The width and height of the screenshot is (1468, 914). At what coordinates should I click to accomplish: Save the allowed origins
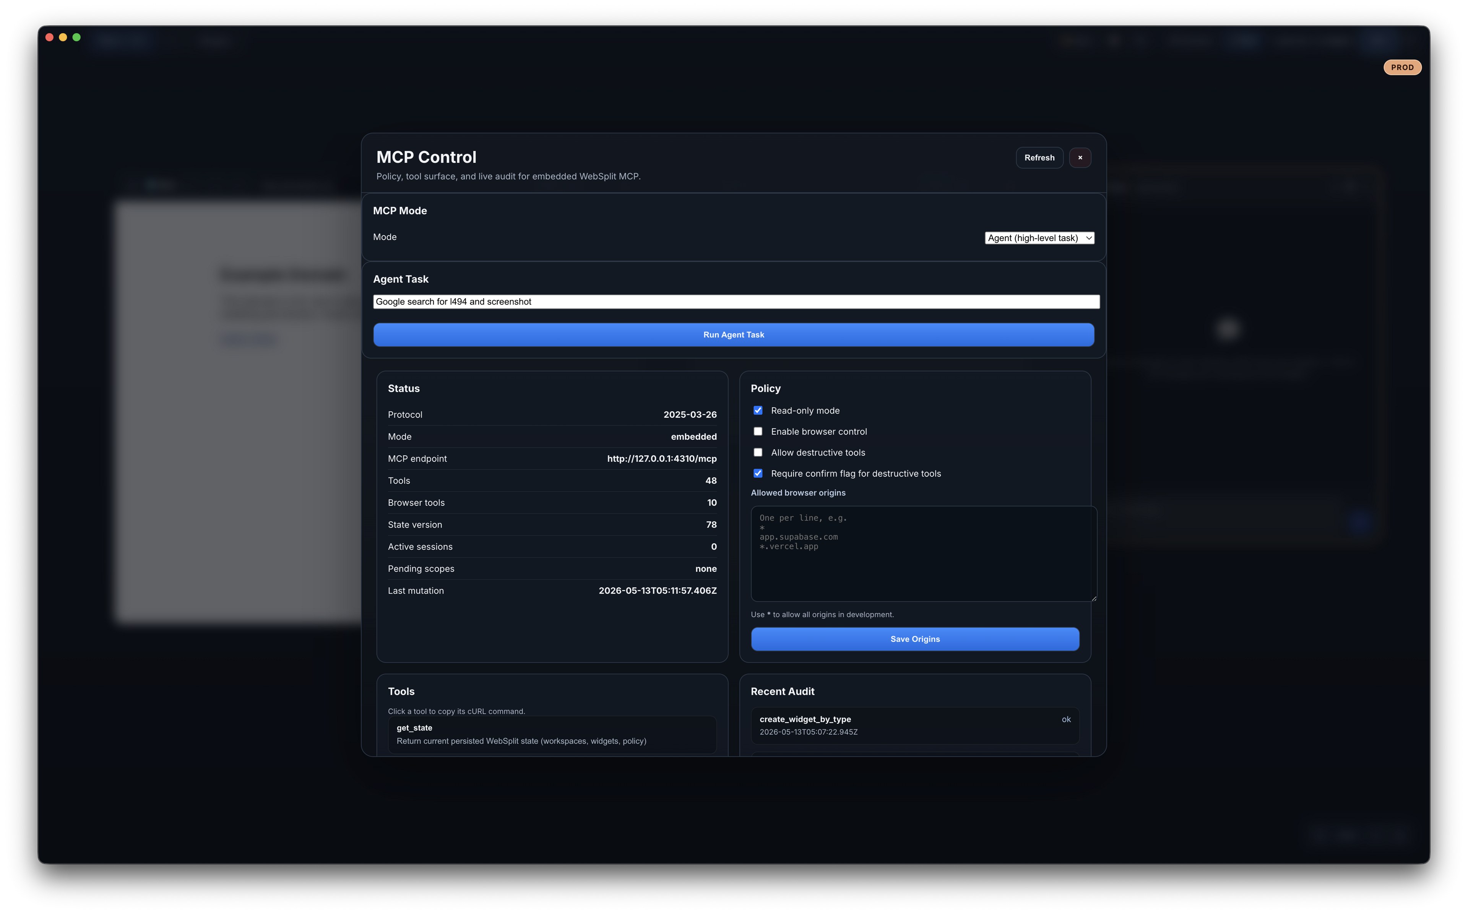(x=914, y=639)
